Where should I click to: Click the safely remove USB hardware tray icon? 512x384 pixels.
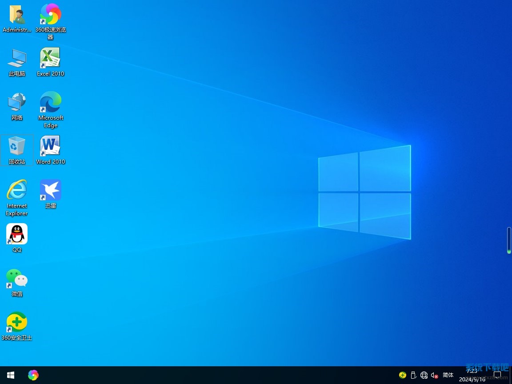(x=413, y=375)
